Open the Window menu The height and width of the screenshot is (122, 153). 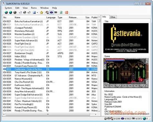[x=44, y=8]
